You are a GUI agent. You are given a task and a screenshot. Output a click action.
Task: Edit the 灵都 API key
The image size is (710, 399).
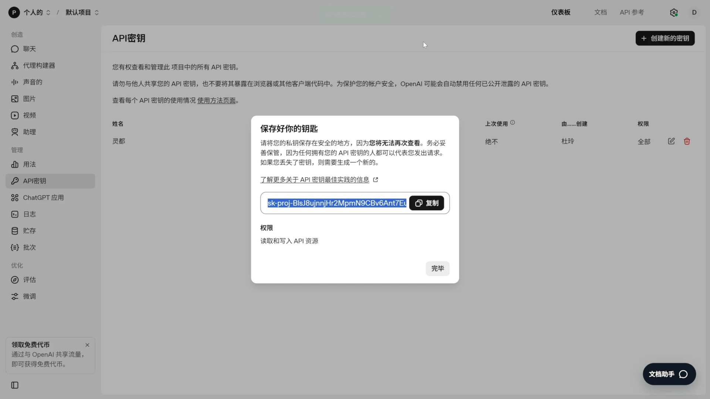click(671, 141)
